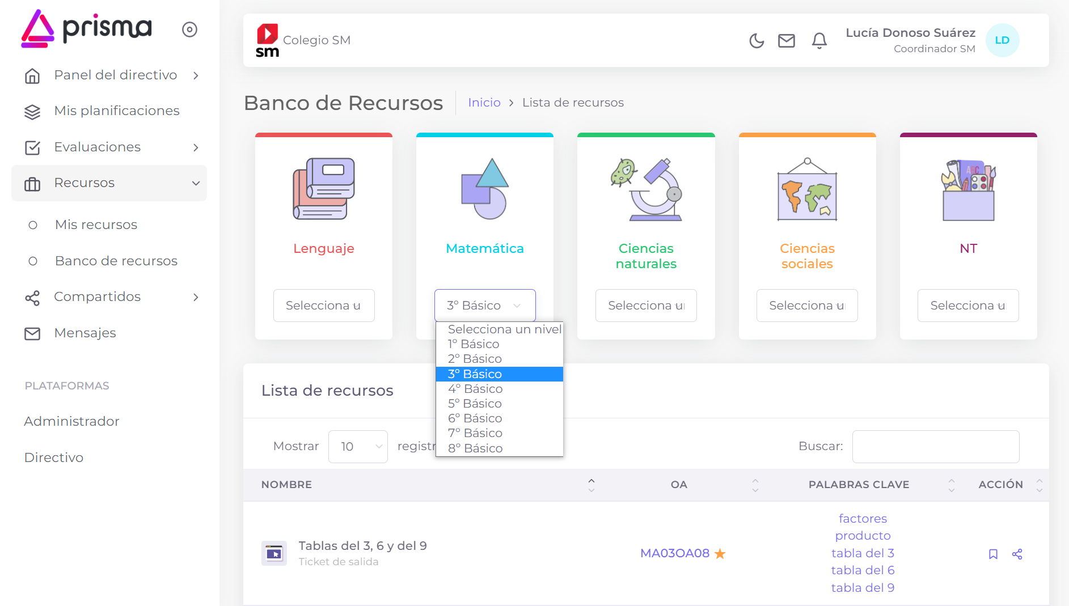The height and width of the screenshot is (606, 1069).
Task: Open Mis planificaciones in sidebar
Action: [x=116, y=111]
